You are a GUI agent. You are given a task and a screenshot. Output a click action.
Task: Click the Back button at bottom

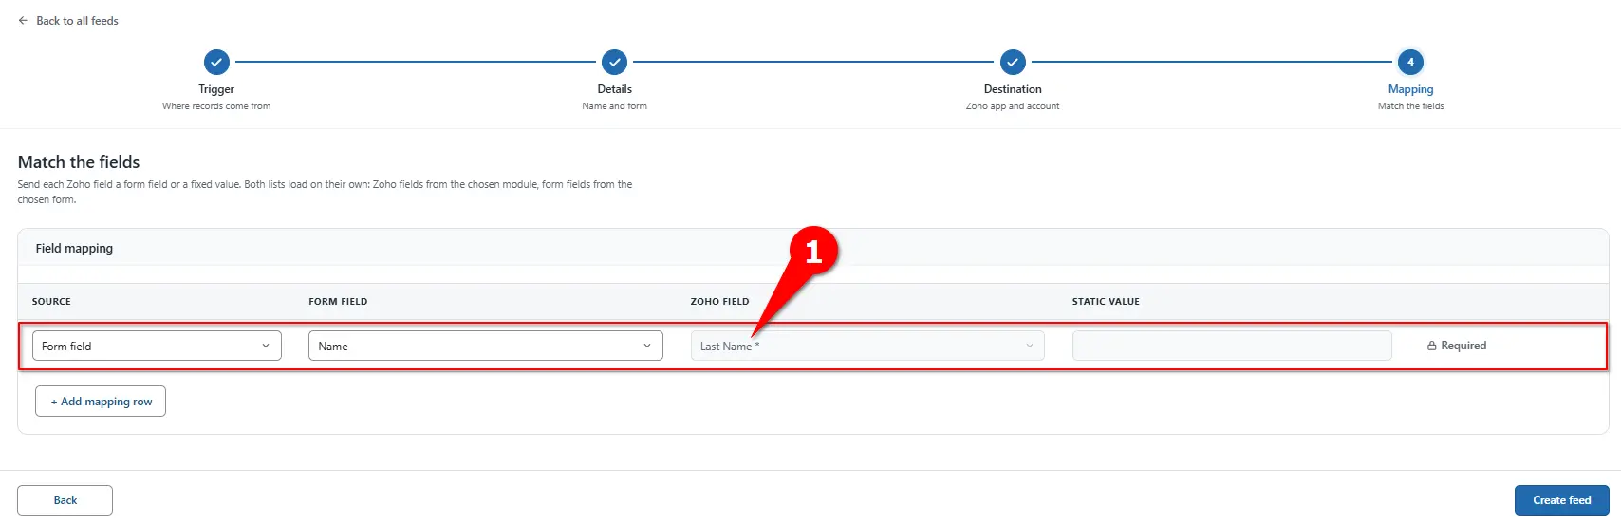tap(65, 500)
